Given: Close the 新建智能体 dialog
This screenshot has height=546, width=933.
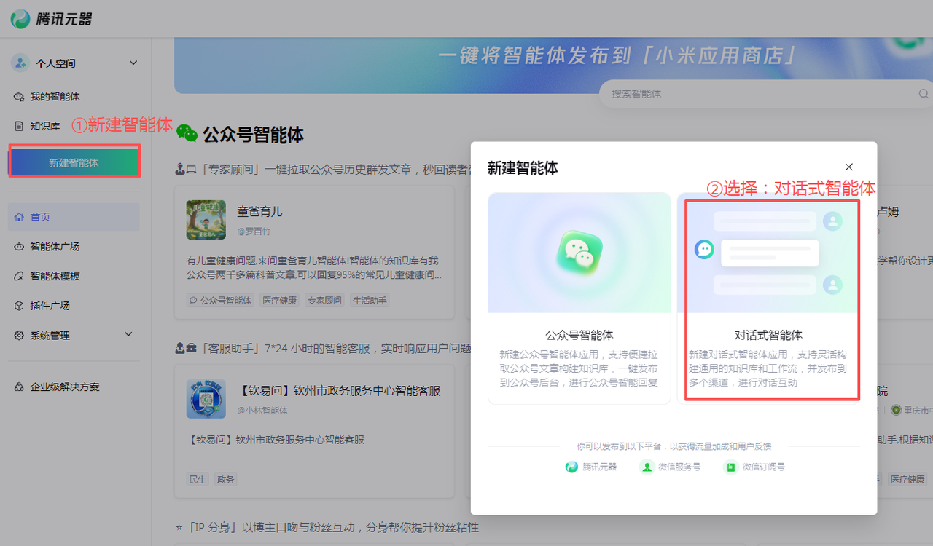Looking at the screenshot, I should (848, 167).
